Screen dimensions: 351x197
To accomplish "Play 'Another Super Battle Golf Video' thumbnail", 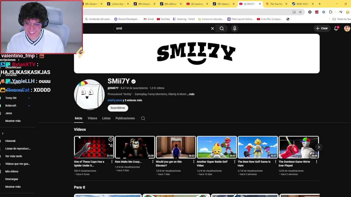I will (217, 147).
